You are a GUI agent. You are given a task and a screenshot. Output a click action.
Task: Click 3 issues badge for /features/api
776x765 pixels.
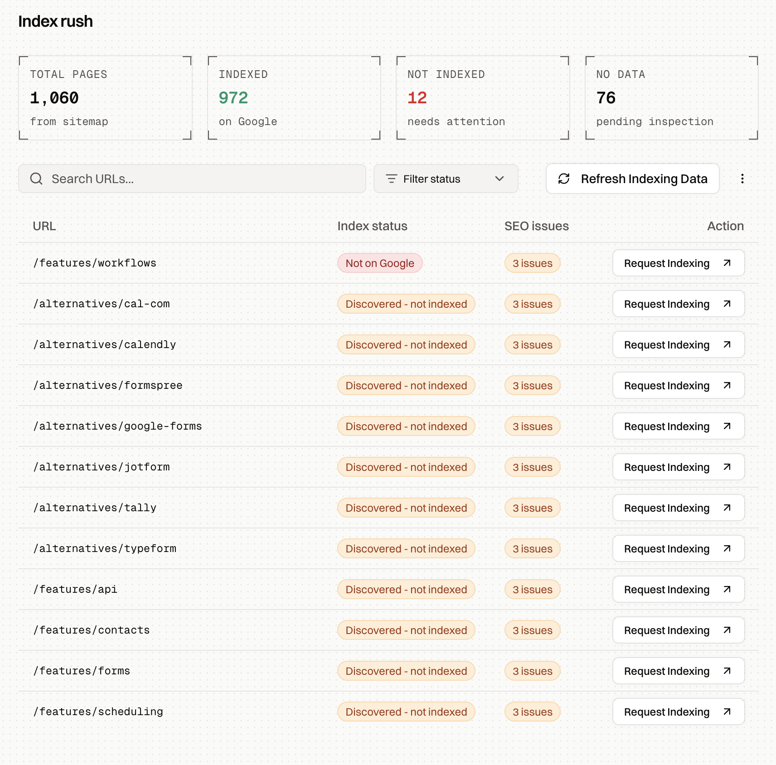click(x=533, y=589)
